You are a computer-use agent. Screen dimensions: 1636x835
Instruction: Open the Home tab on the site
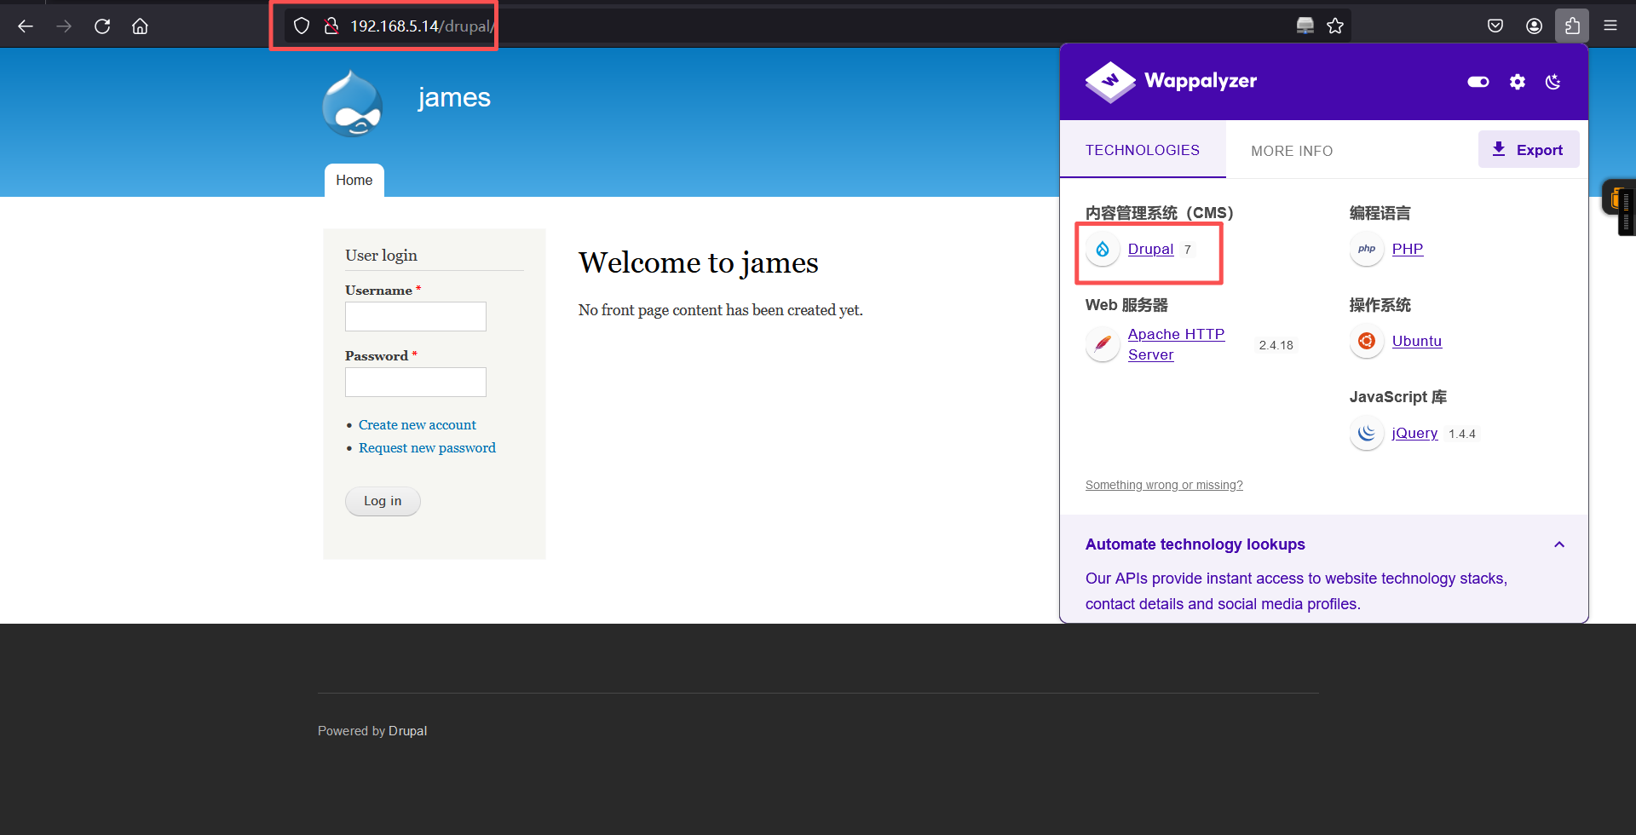tap(354, 181)
